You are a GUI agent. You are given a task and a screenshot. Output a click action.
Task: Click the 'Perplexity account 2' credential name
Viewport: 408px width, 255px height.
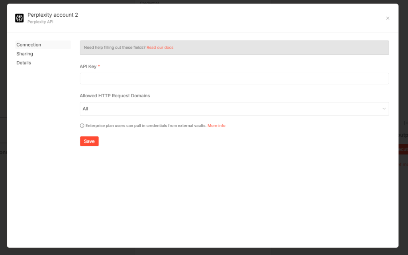pyautogui.click(x=53, y=15)
